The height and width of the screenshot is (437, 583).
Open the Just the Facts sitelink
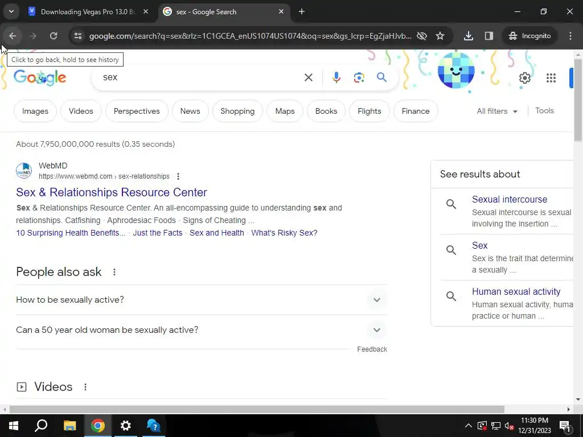158,233
